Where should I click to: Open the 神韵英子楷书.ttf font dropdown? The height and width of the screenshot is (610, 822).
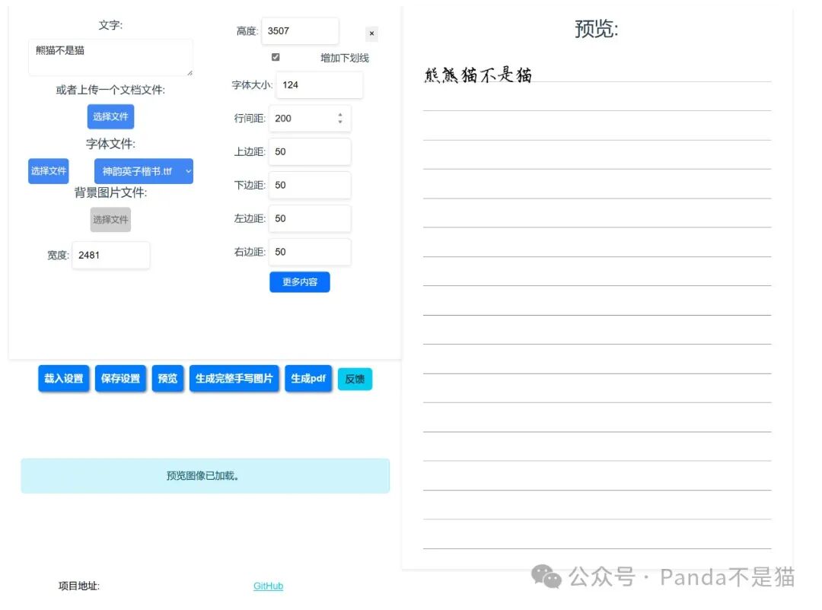(x=144, y=171)
